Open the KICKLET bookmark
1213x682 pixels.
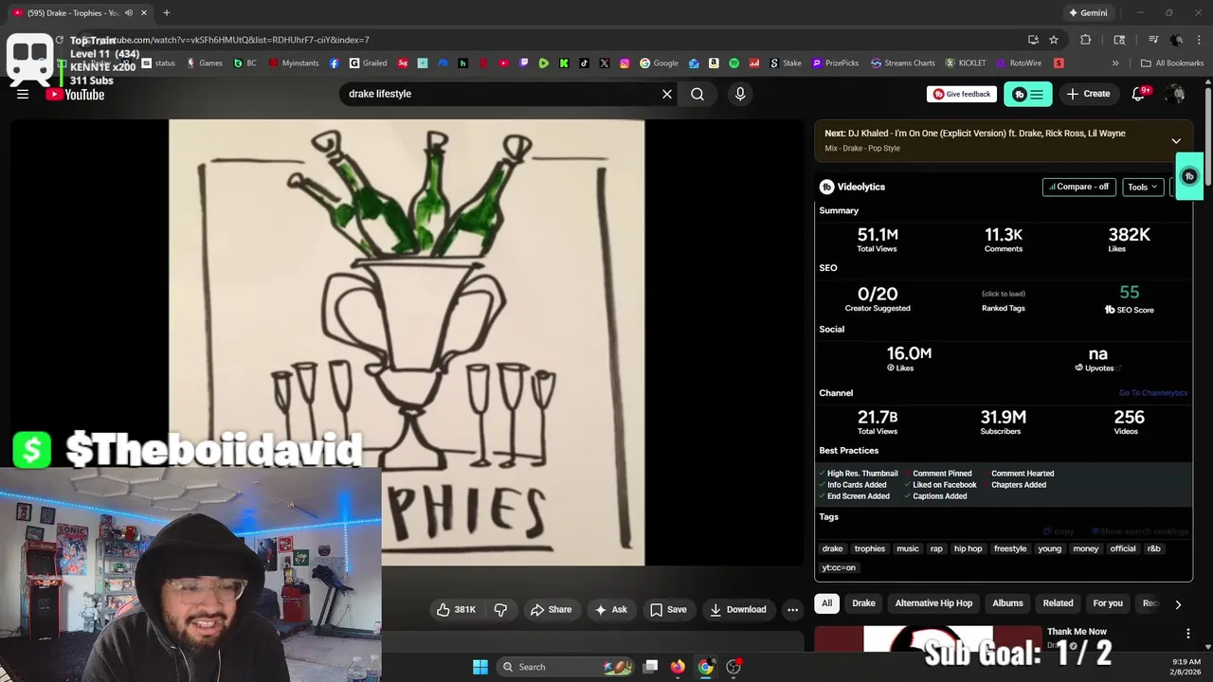coord(966,63)
